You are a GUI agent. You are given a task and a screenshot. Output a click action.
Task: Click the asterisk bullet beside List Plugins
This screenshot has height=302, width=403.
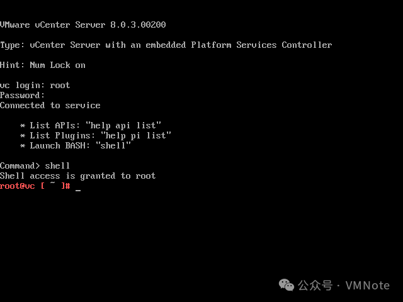coord(23,136)
